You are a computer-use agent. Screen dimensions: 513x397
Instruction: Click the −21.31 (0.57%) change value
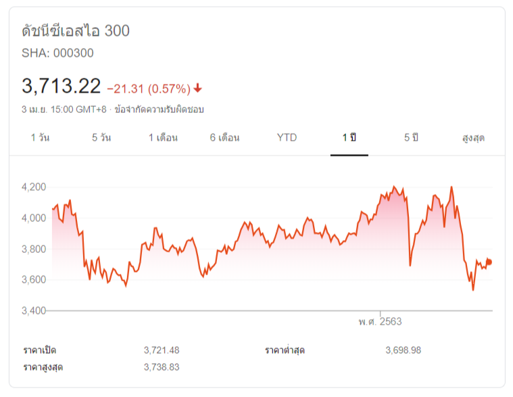click(148, 88)
